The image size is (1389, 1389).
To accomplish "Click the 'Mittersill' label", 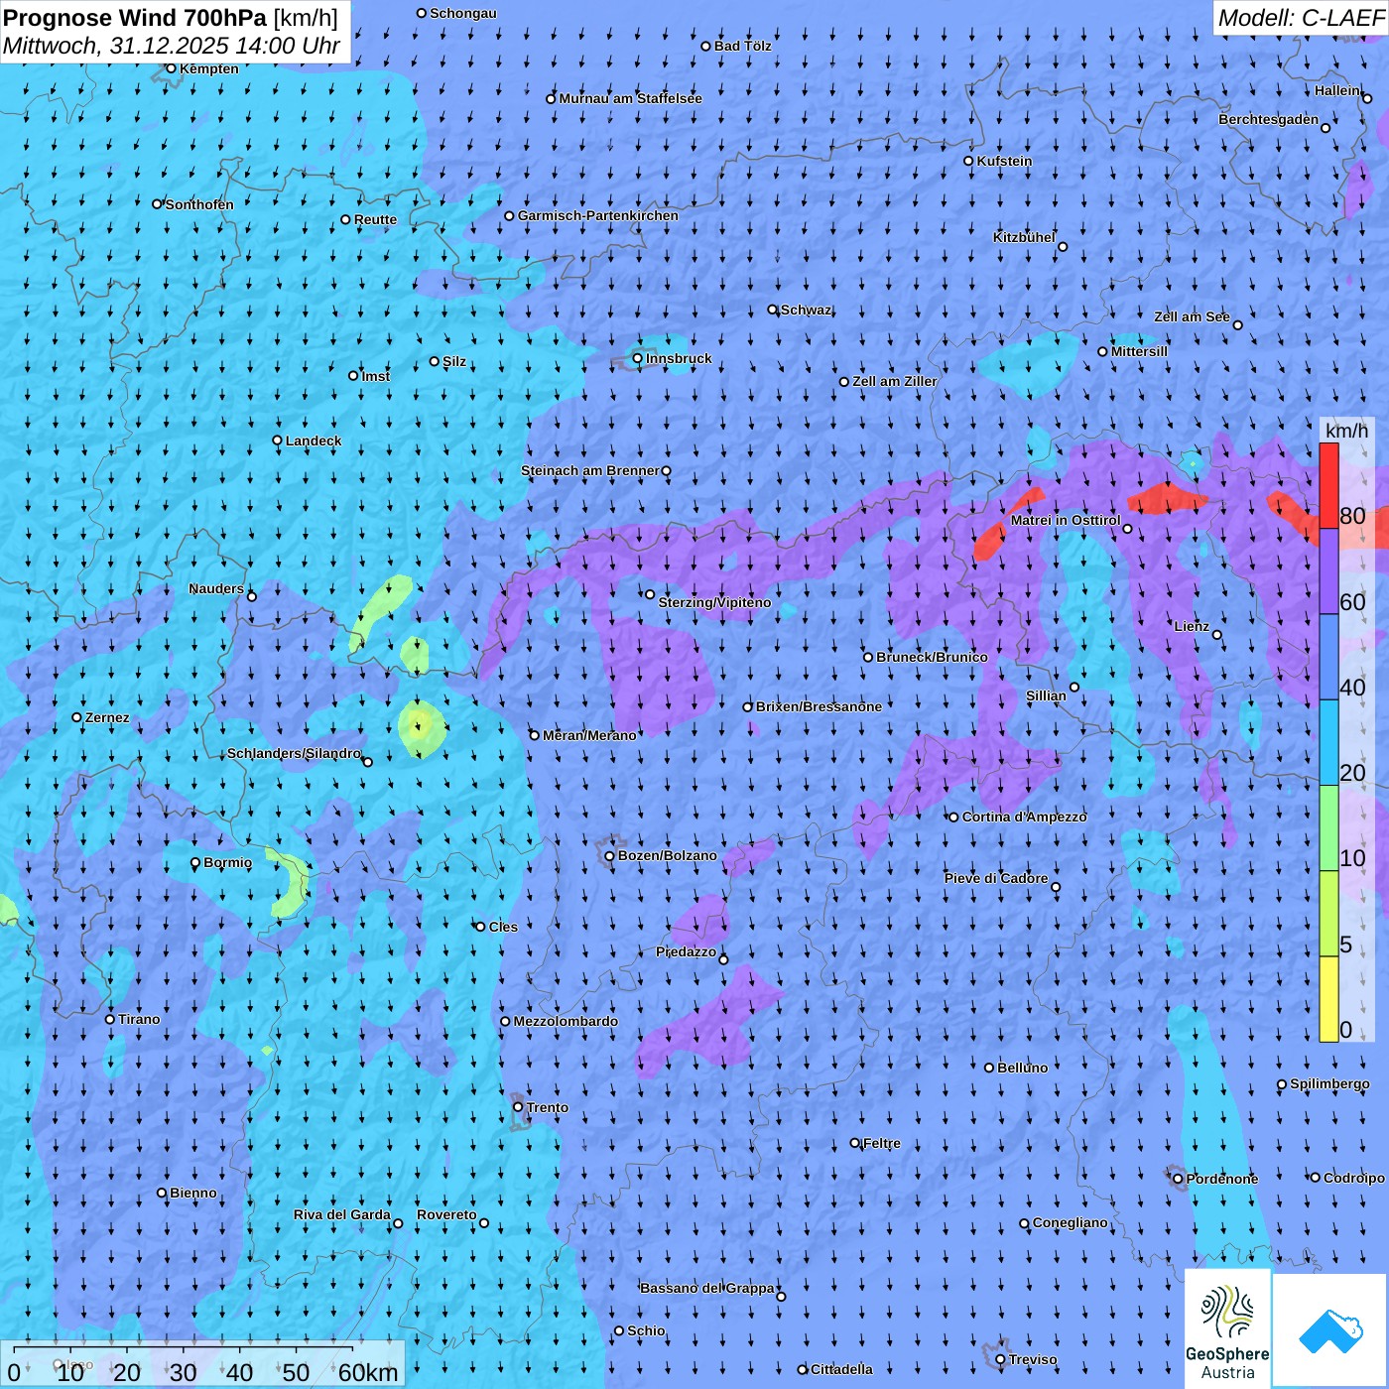I will pyautogui.click(x=1139, y=351).
